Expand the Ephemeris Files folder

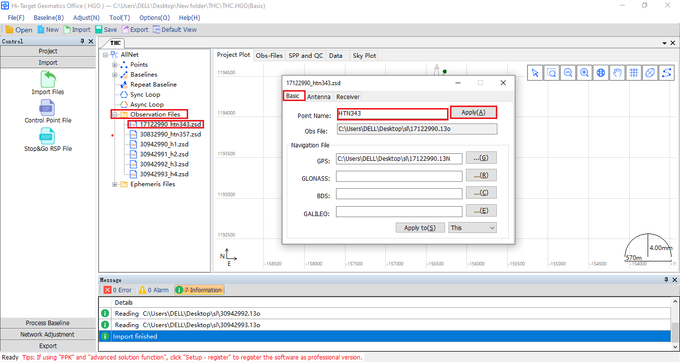(115, 184)
